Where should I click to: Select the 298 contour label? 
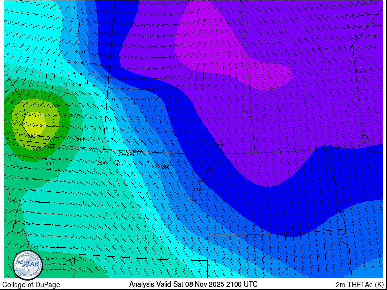coord(101,163)
